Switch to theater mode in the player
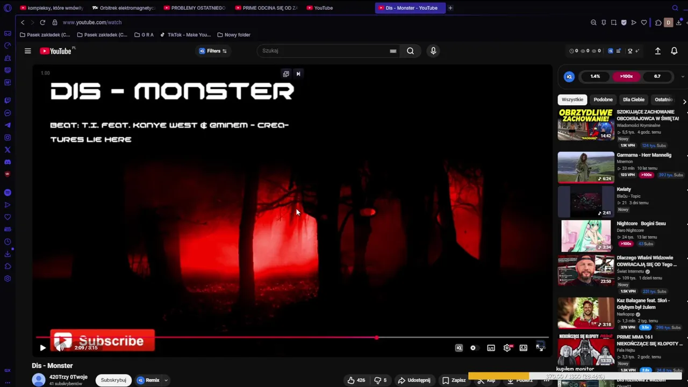Image resolution: width=688 pixels, height=387 pixels. pyautogui.click(x=523, y=348)
